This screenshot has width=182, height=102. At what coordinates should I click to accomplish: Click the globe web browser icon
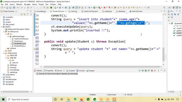pos(66,8)
